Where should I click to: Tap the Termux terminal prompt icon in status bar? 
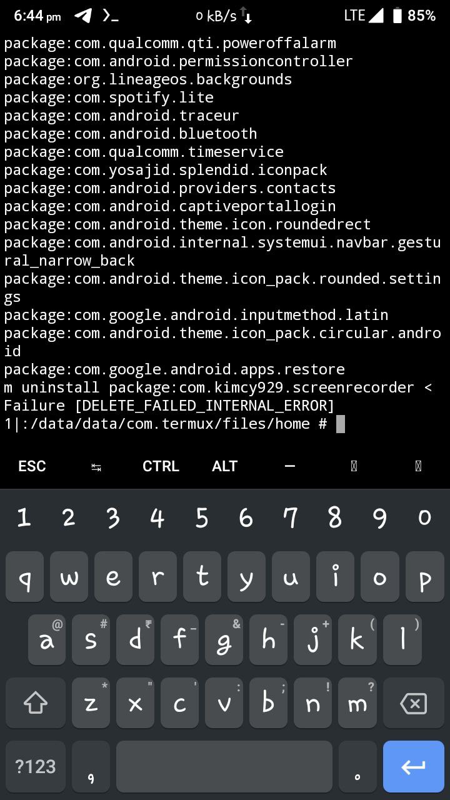pyautogui.click(x=110, y=16)
